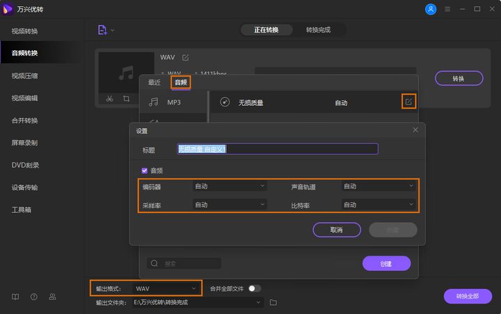Click the music note icon beside MP3
Viewport: 501px width, 314px height.
point(154,102)
